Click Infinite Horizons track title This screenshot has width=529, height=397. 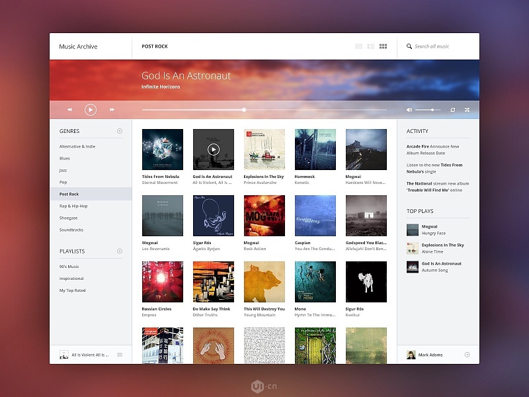161,87
